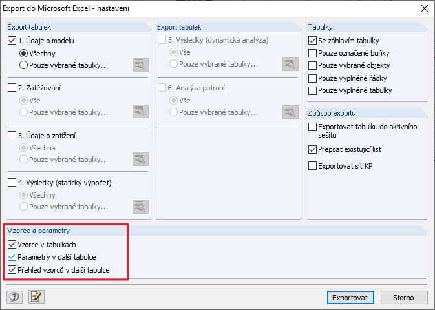The width and height of the screenshot is (435, 310).
Task: Open table selection for Údaje o modelu
Action: (140, 65)
